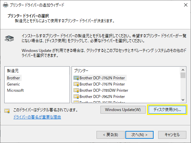191x143 pixels.
Task: Click the Windows Update(W) button
Action: tap(123, 110)
